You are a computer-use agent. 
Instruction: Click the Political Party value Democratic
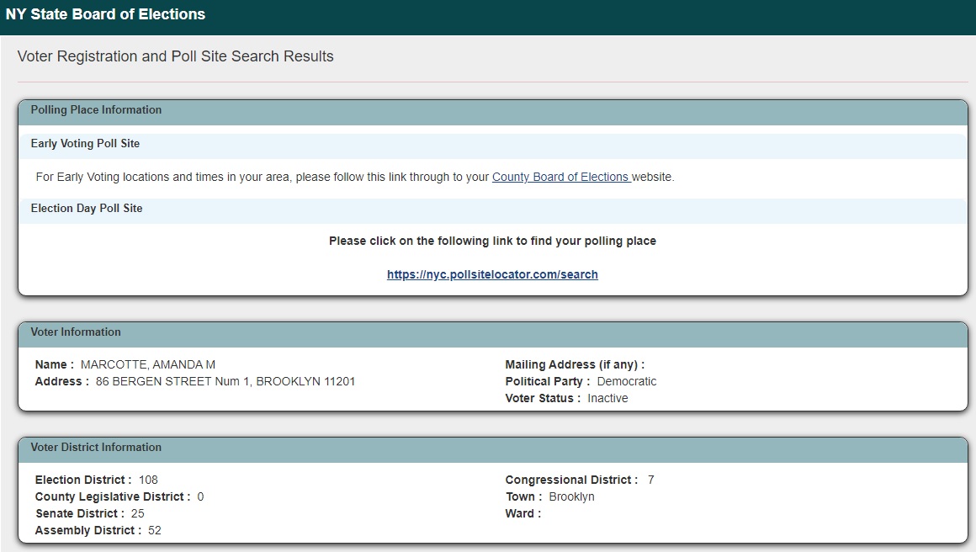(627, 381)
